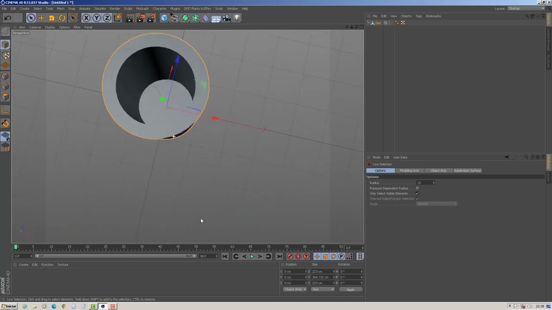This screenshot has width=552, height=310.
Task: Select Edges mode in left palette
Action: (5, 87)
